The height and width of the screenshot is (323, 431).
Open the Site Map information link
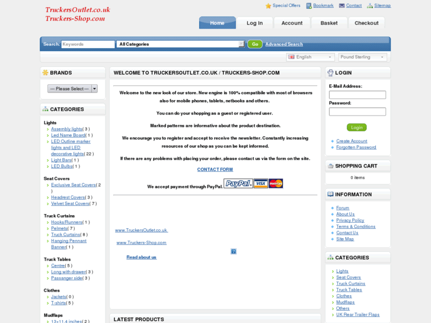[345, 239]
